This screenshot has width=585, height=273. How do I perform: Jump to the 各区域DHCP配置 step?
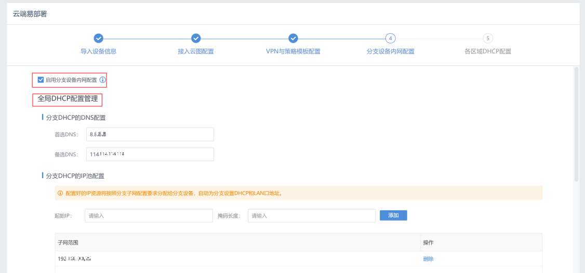[x=487, y=52]
